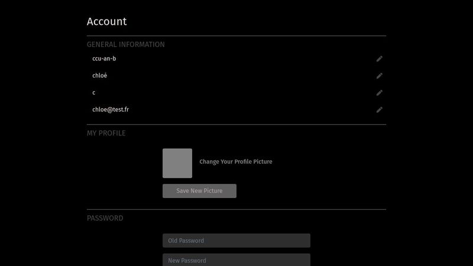Click 'Change Your Profile Picture' text
Viewport: 473px width, 266px height.
pos(236,161)
